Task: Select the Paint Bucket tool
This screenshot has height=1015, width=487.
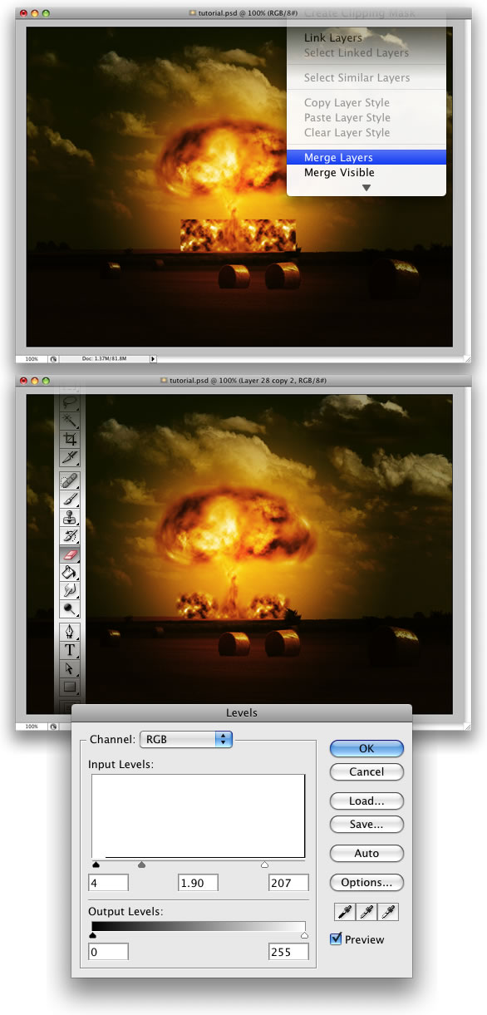Action: 71,572
